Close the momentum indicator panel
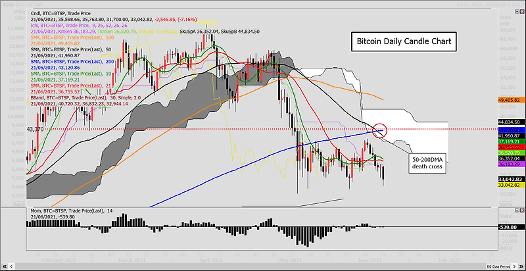This screenshot has height=271, width=526. click(x=521, y=210)
